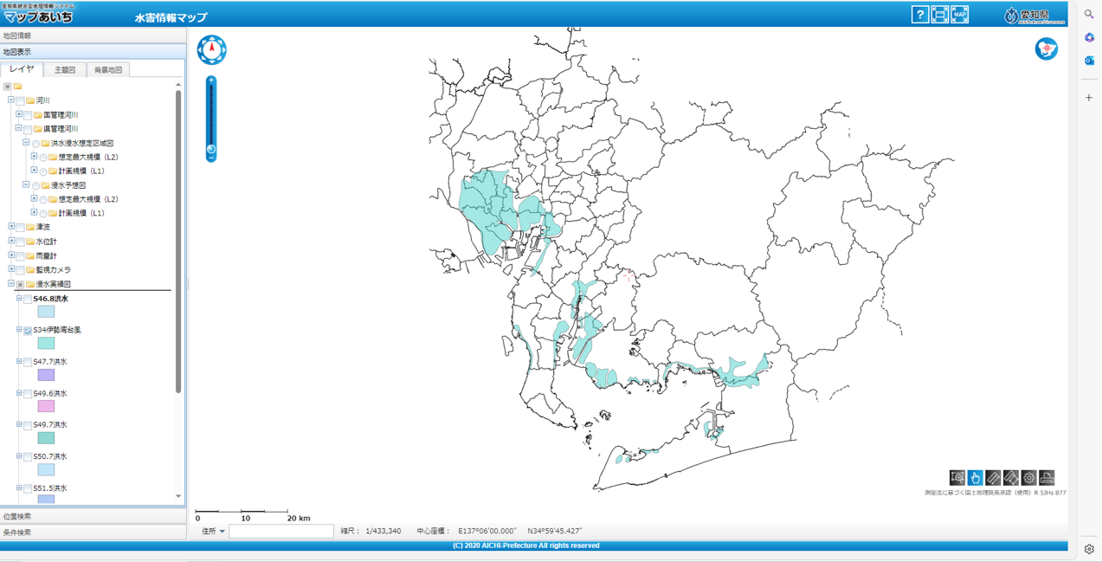
Task: Toggle the 国管理河川 checkbox
Action: pyautogui.click(x=28, y=115)
